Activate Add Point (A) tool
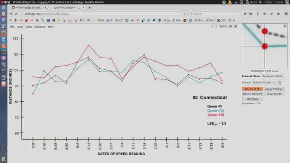This screenshot has height=163, width=290. coord(253,89)
